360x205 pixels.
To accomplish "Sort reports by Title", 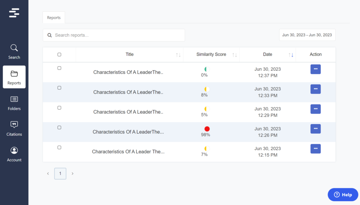I will (x=178, y=54).
